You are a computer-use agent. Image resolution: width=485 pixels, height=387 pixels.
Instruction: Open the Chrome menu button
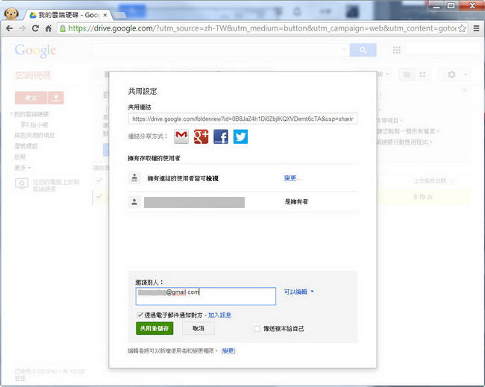(476, 28)
